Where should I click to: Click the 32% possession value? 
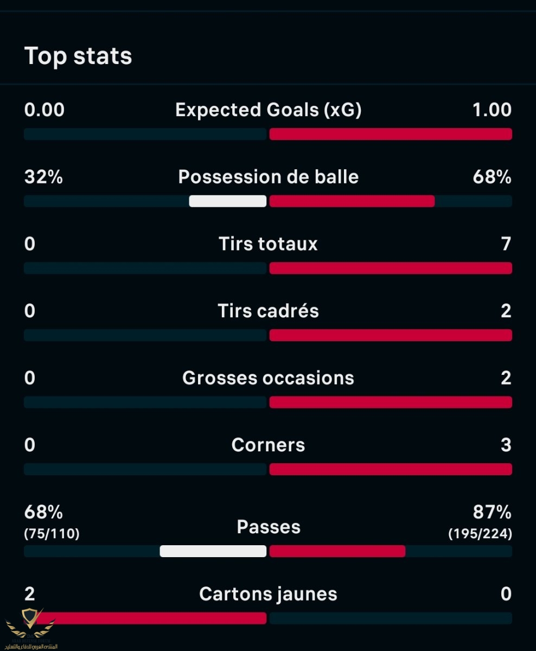pos(43,177)
